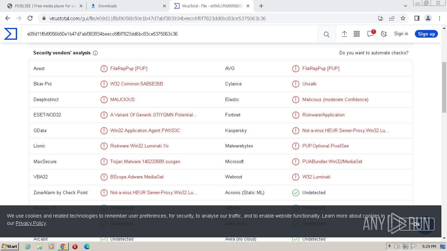Click the Microsoft detection alert icon
The height and width of the screenshot is (251, 447).
pos(296,162)
